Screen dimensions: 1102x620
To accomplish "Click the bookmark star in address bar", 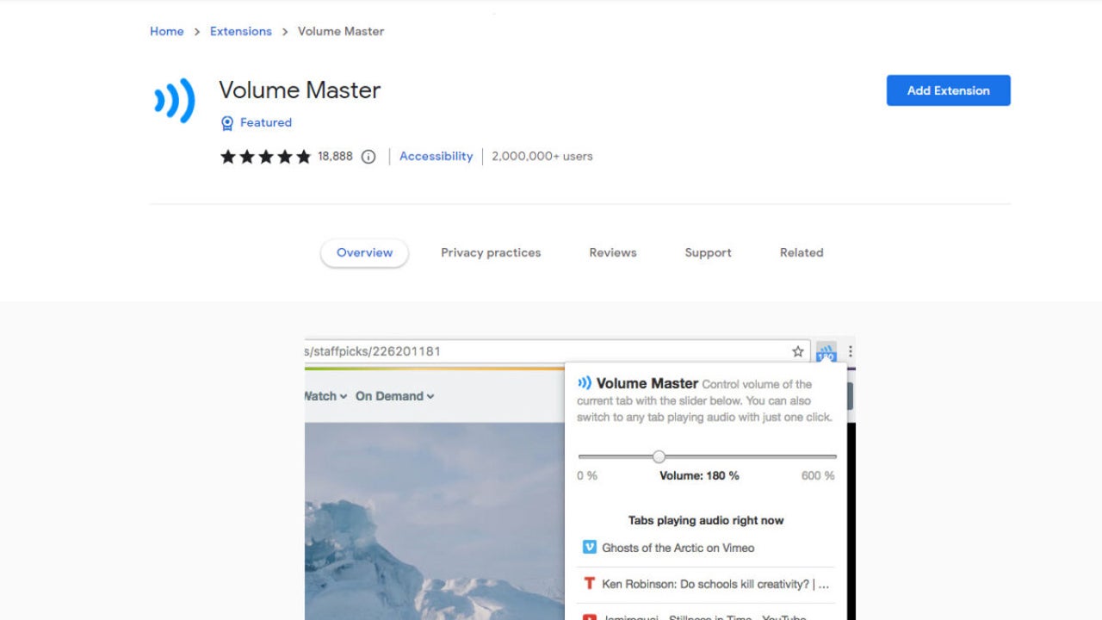I will pyautogui.click(x=797, y=351).
